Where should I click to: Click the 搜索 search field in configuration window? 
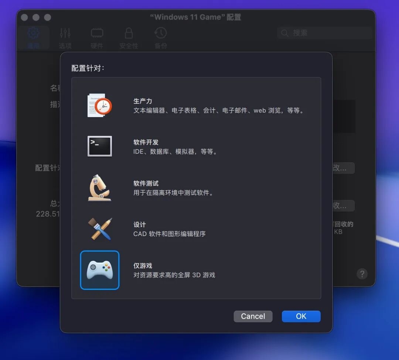[325, 33]
